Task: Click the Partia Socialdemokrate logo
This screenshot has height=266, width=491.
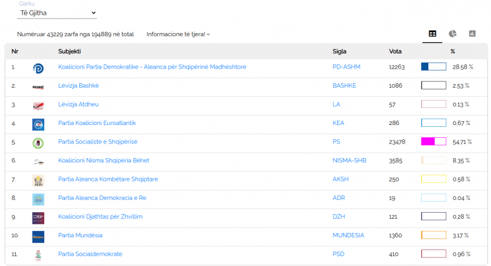Action: (x=38, y=256)
